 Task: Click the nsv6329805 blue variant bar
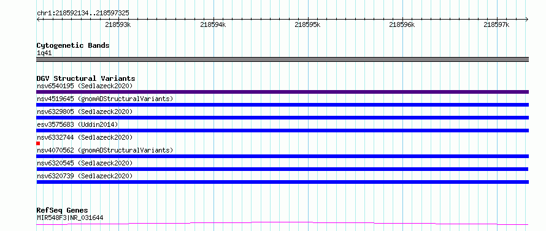click(x=282, y=118)
